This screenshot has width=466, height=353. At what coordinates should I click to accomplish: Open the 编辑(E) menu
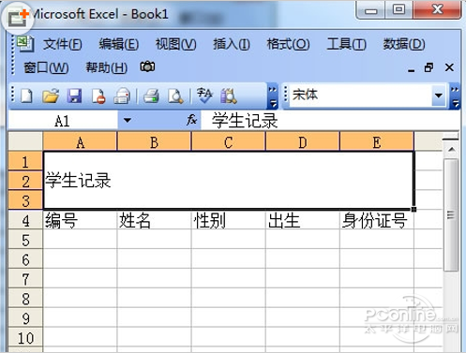tap(119, 44)
